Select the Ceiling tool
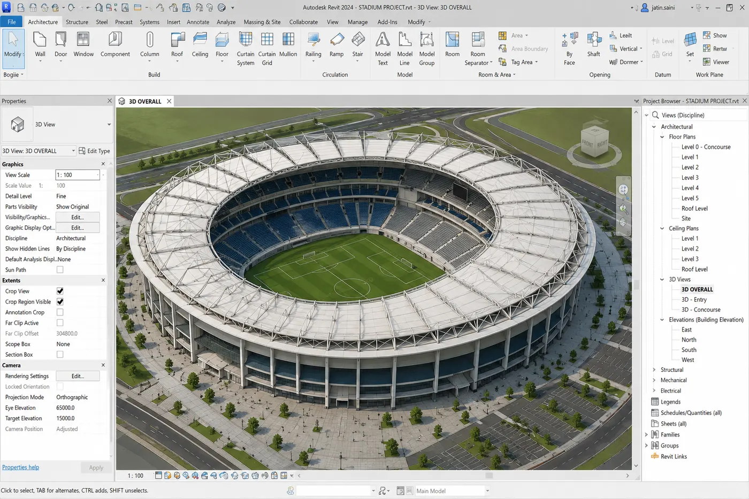Screen dimensions: 749x499 (200, 45)
